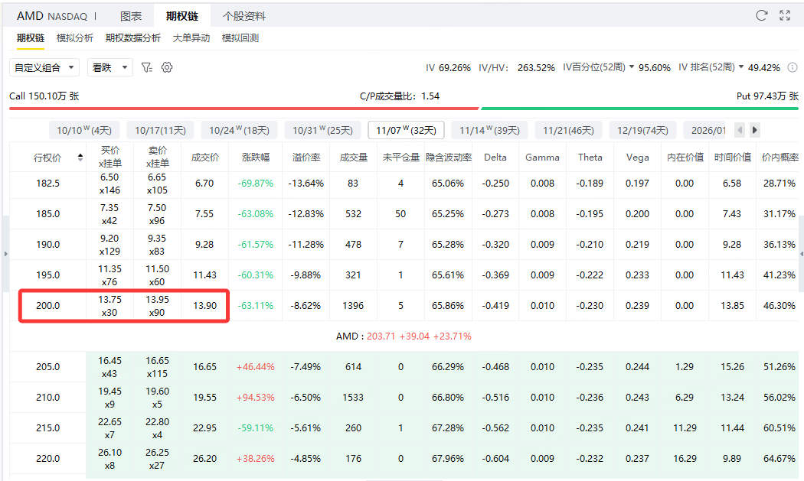Viewport: 804px width, 481px height.
Task: Click 成交价 column header
Action: 204,158
